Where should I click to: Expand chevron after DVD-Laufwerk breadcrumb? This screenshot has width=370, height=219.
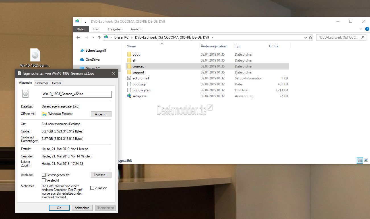click(212, 37)
